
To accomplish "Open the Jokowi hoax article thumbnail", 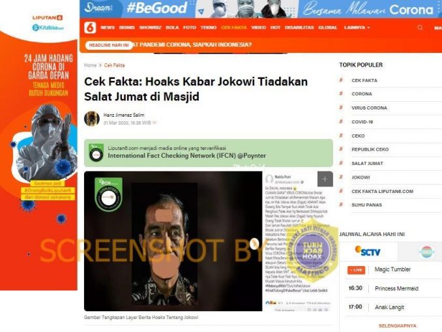I will [x=173, y=241].
